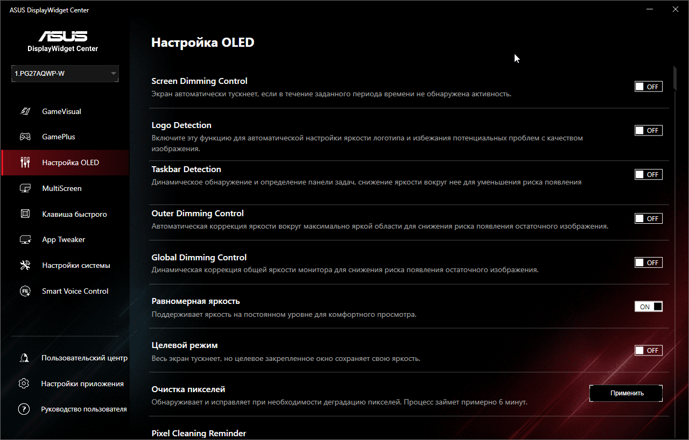
Task: Switch on Outer Dimming Control
Action: 648,219
